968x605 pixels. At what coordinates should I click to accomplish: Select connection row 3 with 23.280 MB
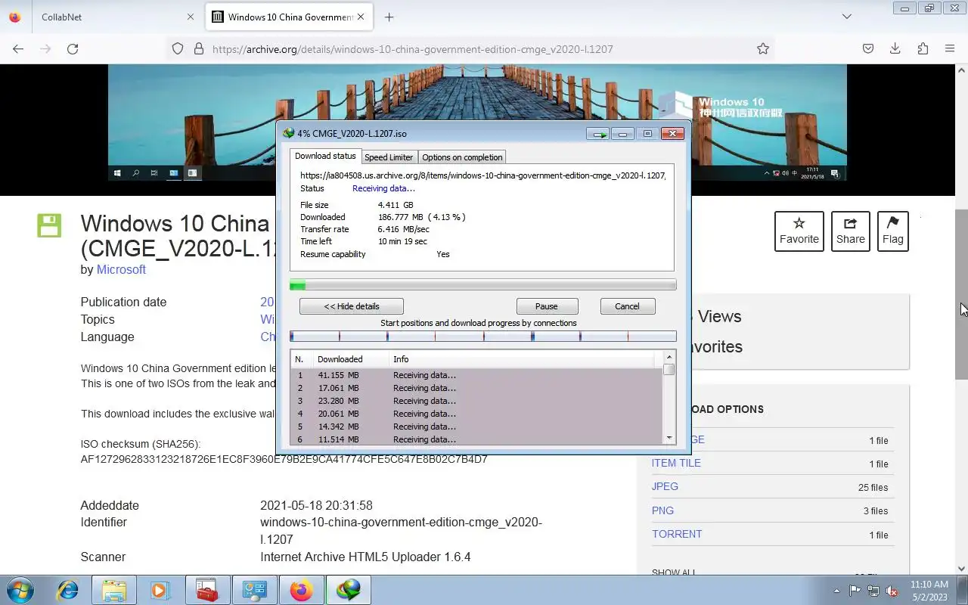(476, 401)
